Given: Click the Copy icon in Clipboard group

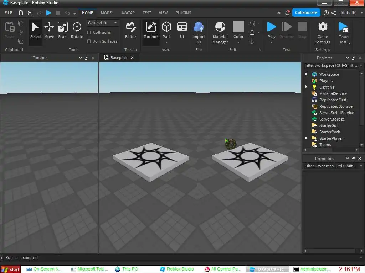Looking at the screenshot, I should click(x=21, y=23).
